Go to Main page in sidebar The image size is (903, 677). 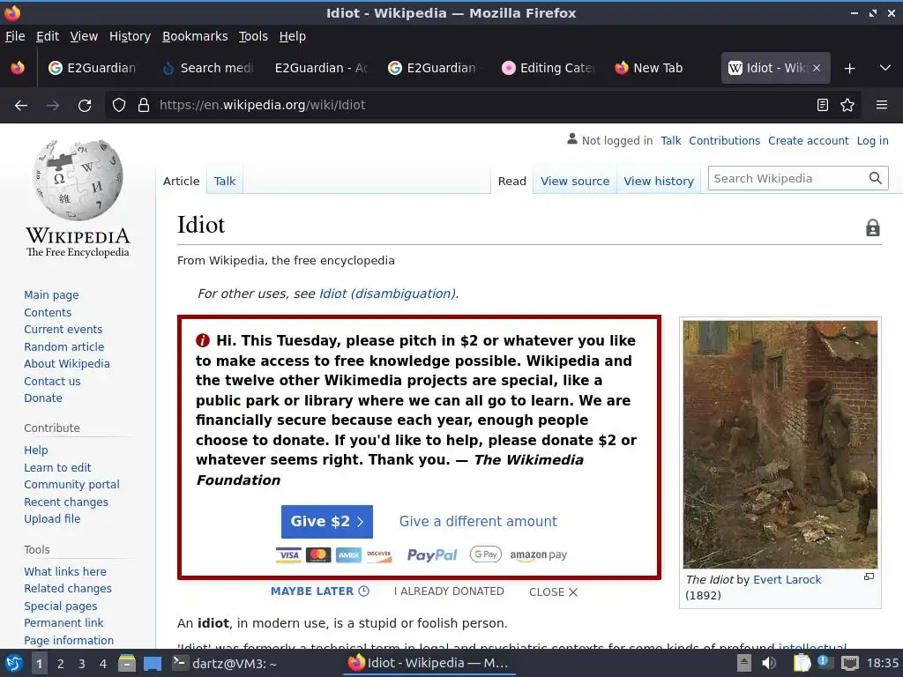[51, 294]
